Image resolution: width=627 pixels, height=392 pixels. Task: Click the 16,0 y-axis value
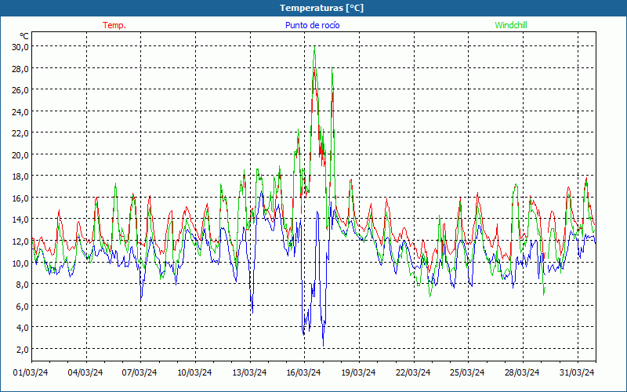click(x=20, y=198)
